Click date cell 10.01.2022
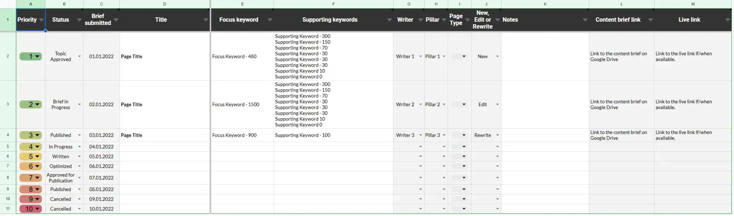Screen dimensions: 734x216 [101, 209]
